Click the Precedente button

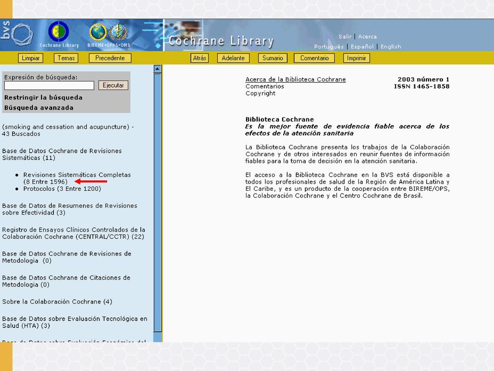110,58
